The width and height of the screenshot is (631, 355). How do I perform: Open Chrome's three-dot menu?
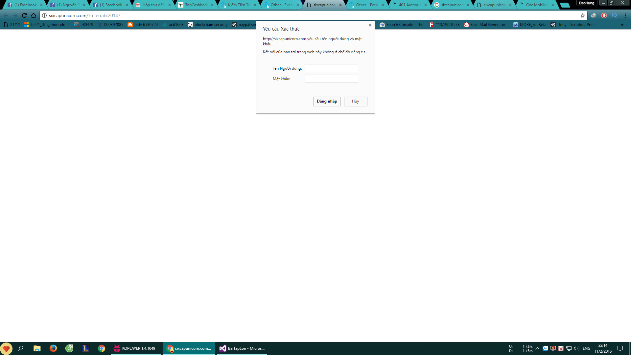tap(625, 15)
